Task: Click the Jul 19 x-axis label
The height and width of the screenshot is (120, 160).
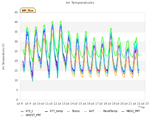Action: coord(112,104)
